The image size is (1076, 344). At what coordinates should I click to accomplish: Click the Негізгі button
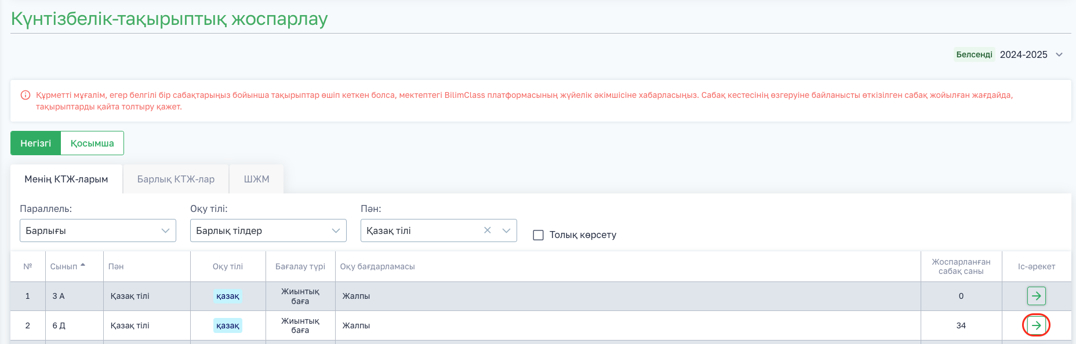(x=35, y=143)
